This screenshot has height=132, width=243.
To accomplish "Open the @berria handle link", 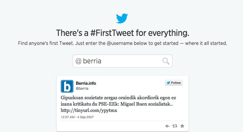I will [x=82, y=88].
